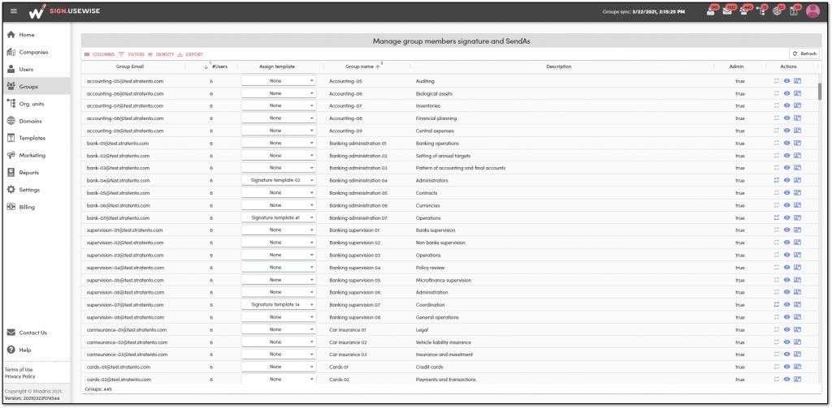
Task: Open Companies in sidebar
Action: tap(36, 52)
